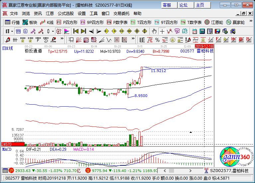Image resolution: width=255 pixels, height=183 pixels.
Task: Toggle the blue 窗 window icon
Action: [x=18, y=31]
